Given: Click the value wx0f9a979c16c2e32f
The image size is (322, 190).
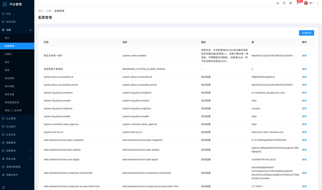Looking at the screenshot, I should (264, 159).
